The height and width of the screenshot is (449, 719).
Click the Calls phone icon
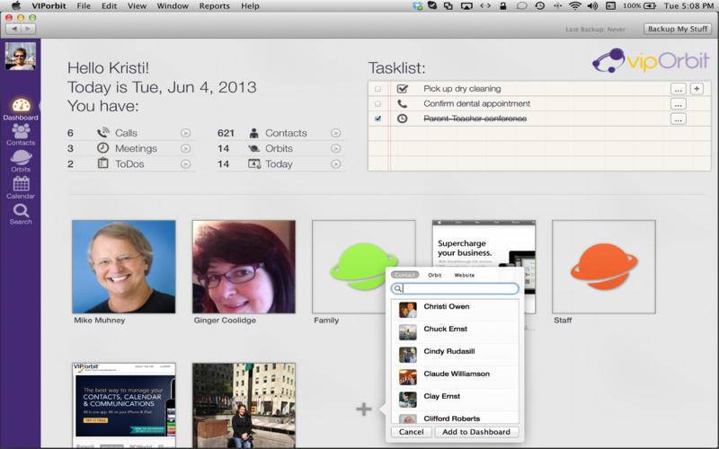tap(103, 133)
